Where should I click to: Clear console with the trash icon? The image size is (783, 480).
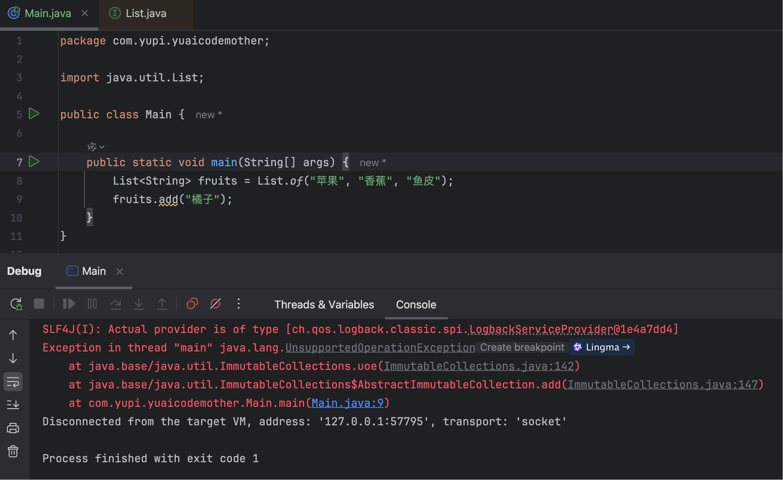[13, 451]
